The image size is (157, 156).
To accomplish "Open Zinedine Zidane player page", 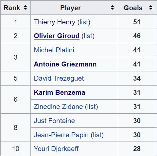I will [58, 107].
